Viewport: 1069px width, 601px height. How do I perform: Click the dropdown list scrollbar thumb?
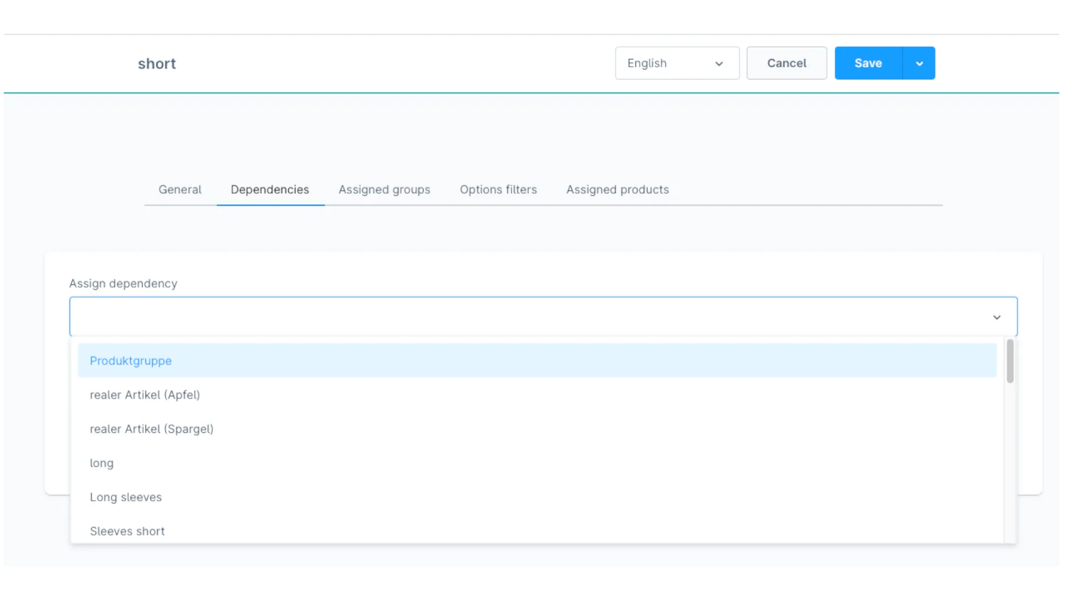(x=1010, y=361)
